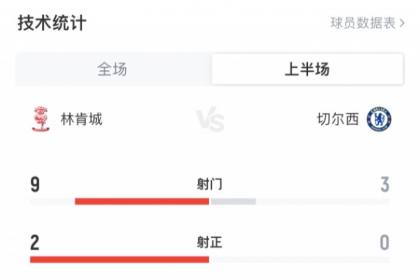Click the 技术统计 section heading

[x=52, y=23]
